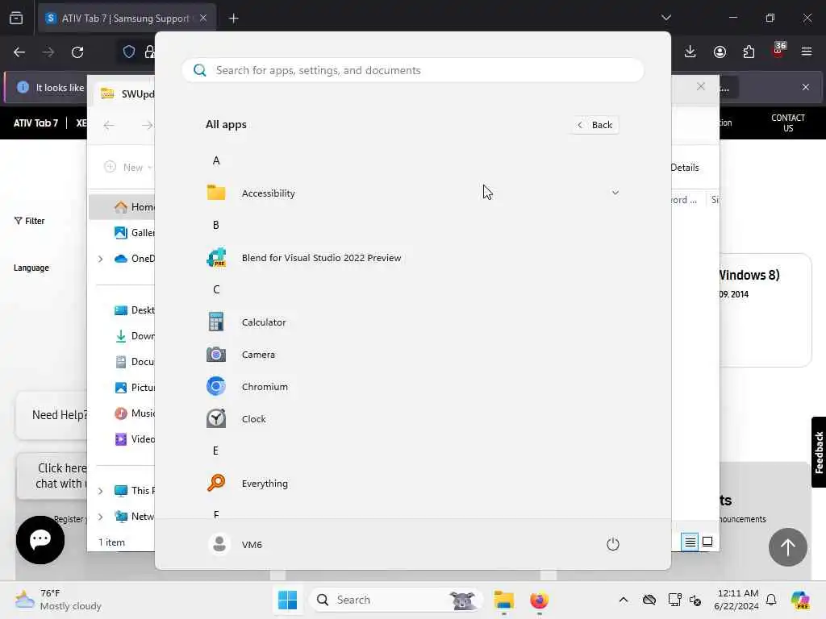The width and height of the screenshot is (826, 619).
Task: Click the network display tray icon
Action: click(674, 600)
